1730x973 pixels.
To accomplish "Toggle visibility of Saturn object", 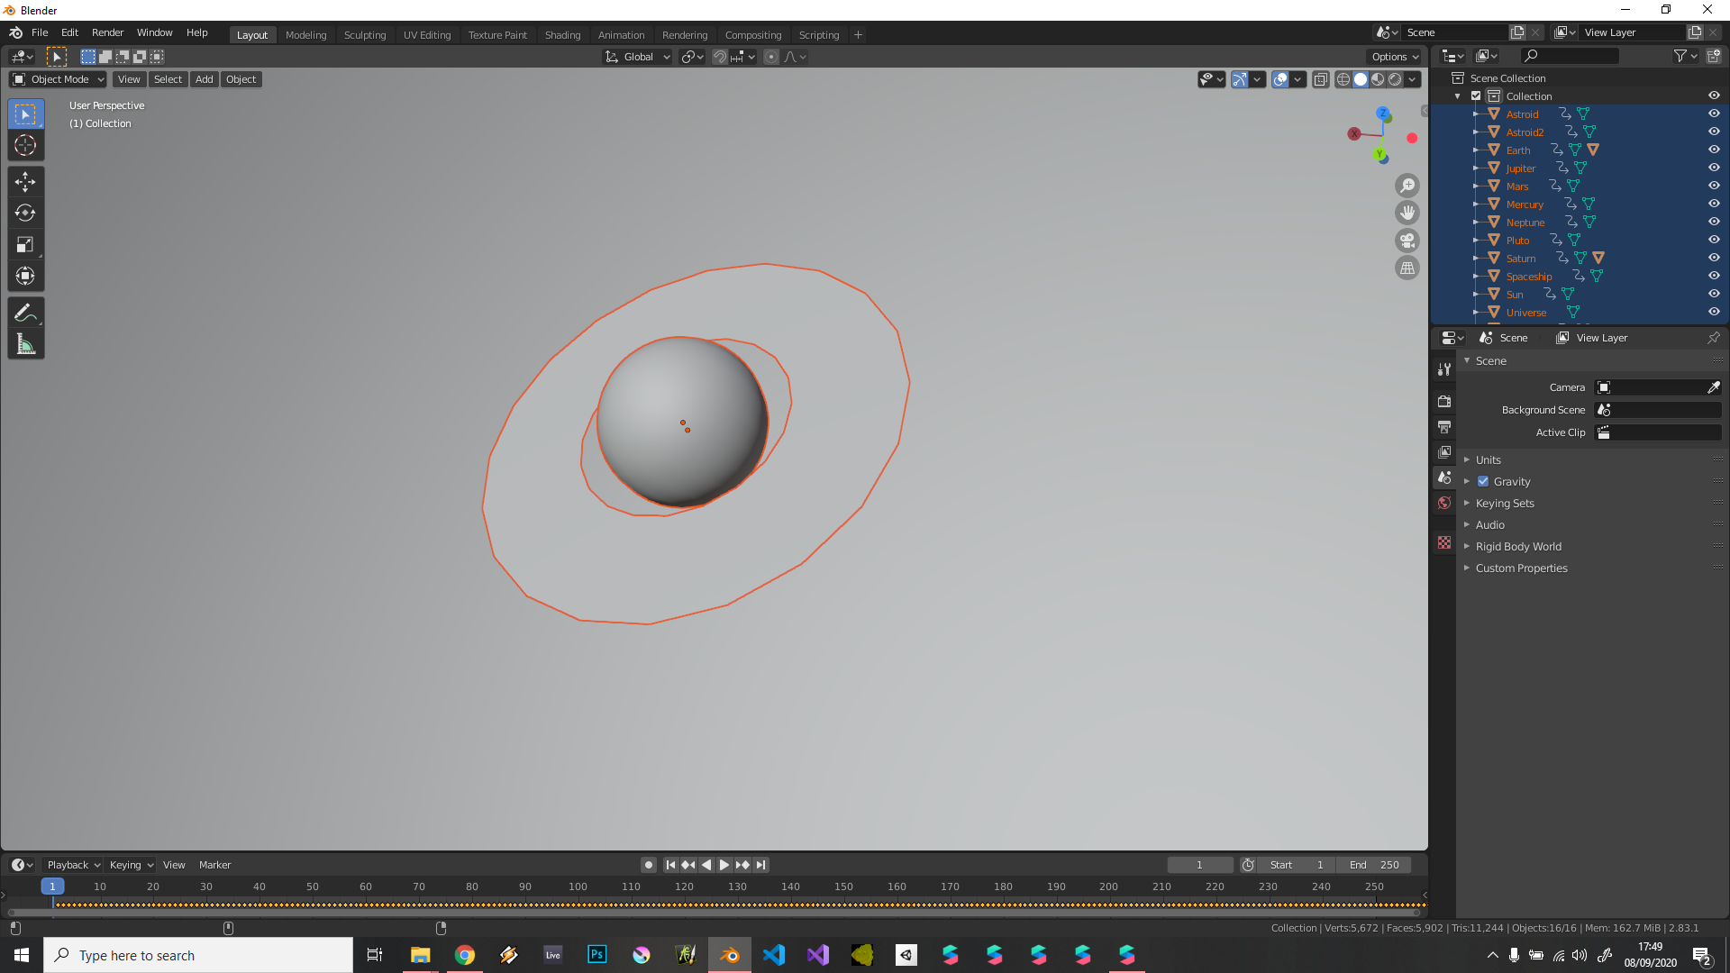I will 1714,258.
